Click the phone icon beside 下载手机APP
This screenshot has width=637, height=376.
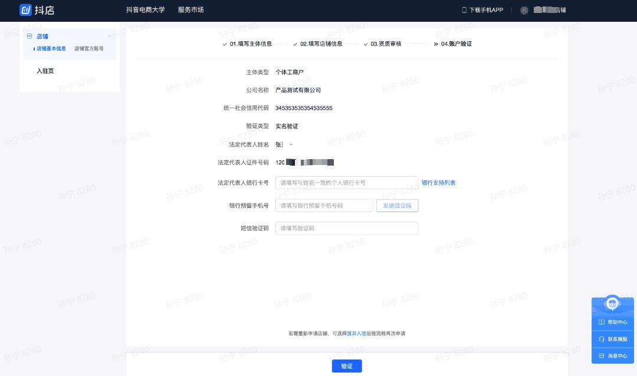[465, 10]
